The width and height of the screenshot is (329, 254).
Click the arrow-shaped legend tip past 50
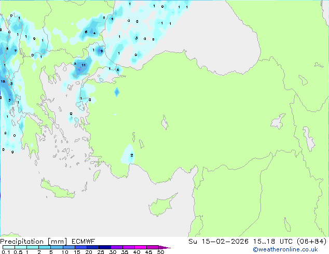click(164, 247)
